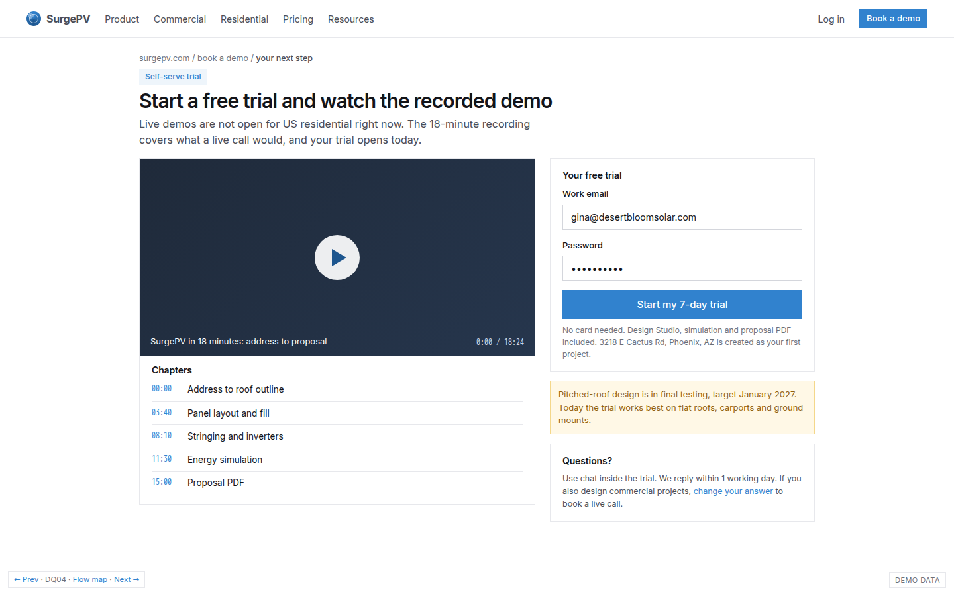
Task: Open the Commercial menu
Action: click(180, 19)
